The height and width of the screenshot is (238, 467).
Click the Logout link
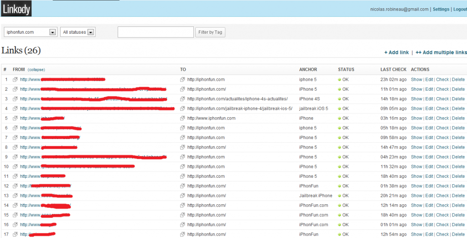[460, 9]
